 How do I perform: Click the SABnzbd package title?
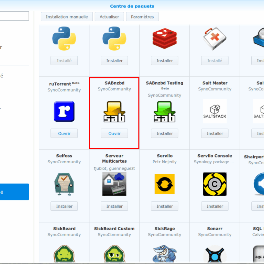[x=114, y=83]
